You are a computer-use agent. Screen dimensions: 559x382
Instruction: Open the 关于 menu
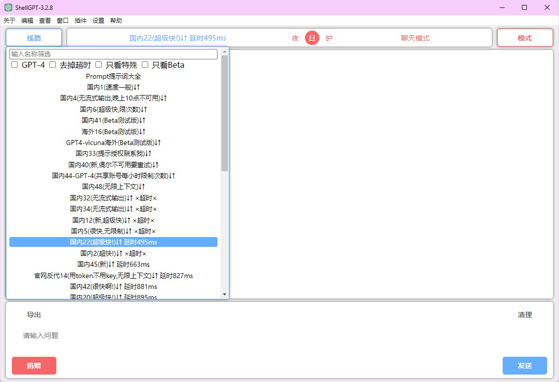tap(9, 21)
